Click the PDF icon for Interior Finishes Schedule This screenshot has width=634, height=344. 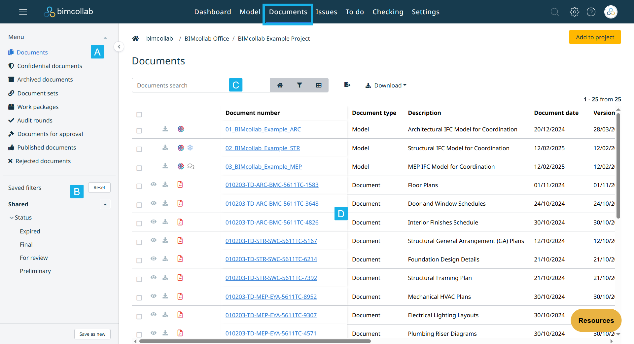click(x=180, y=222)
